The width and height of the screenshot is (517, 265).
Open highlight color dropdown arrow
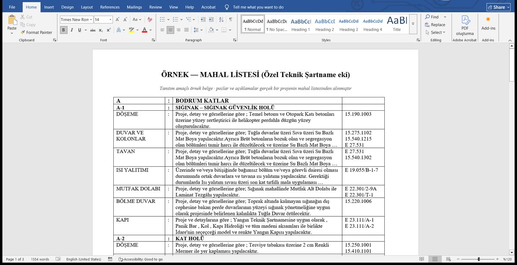[x=137, y=30]
